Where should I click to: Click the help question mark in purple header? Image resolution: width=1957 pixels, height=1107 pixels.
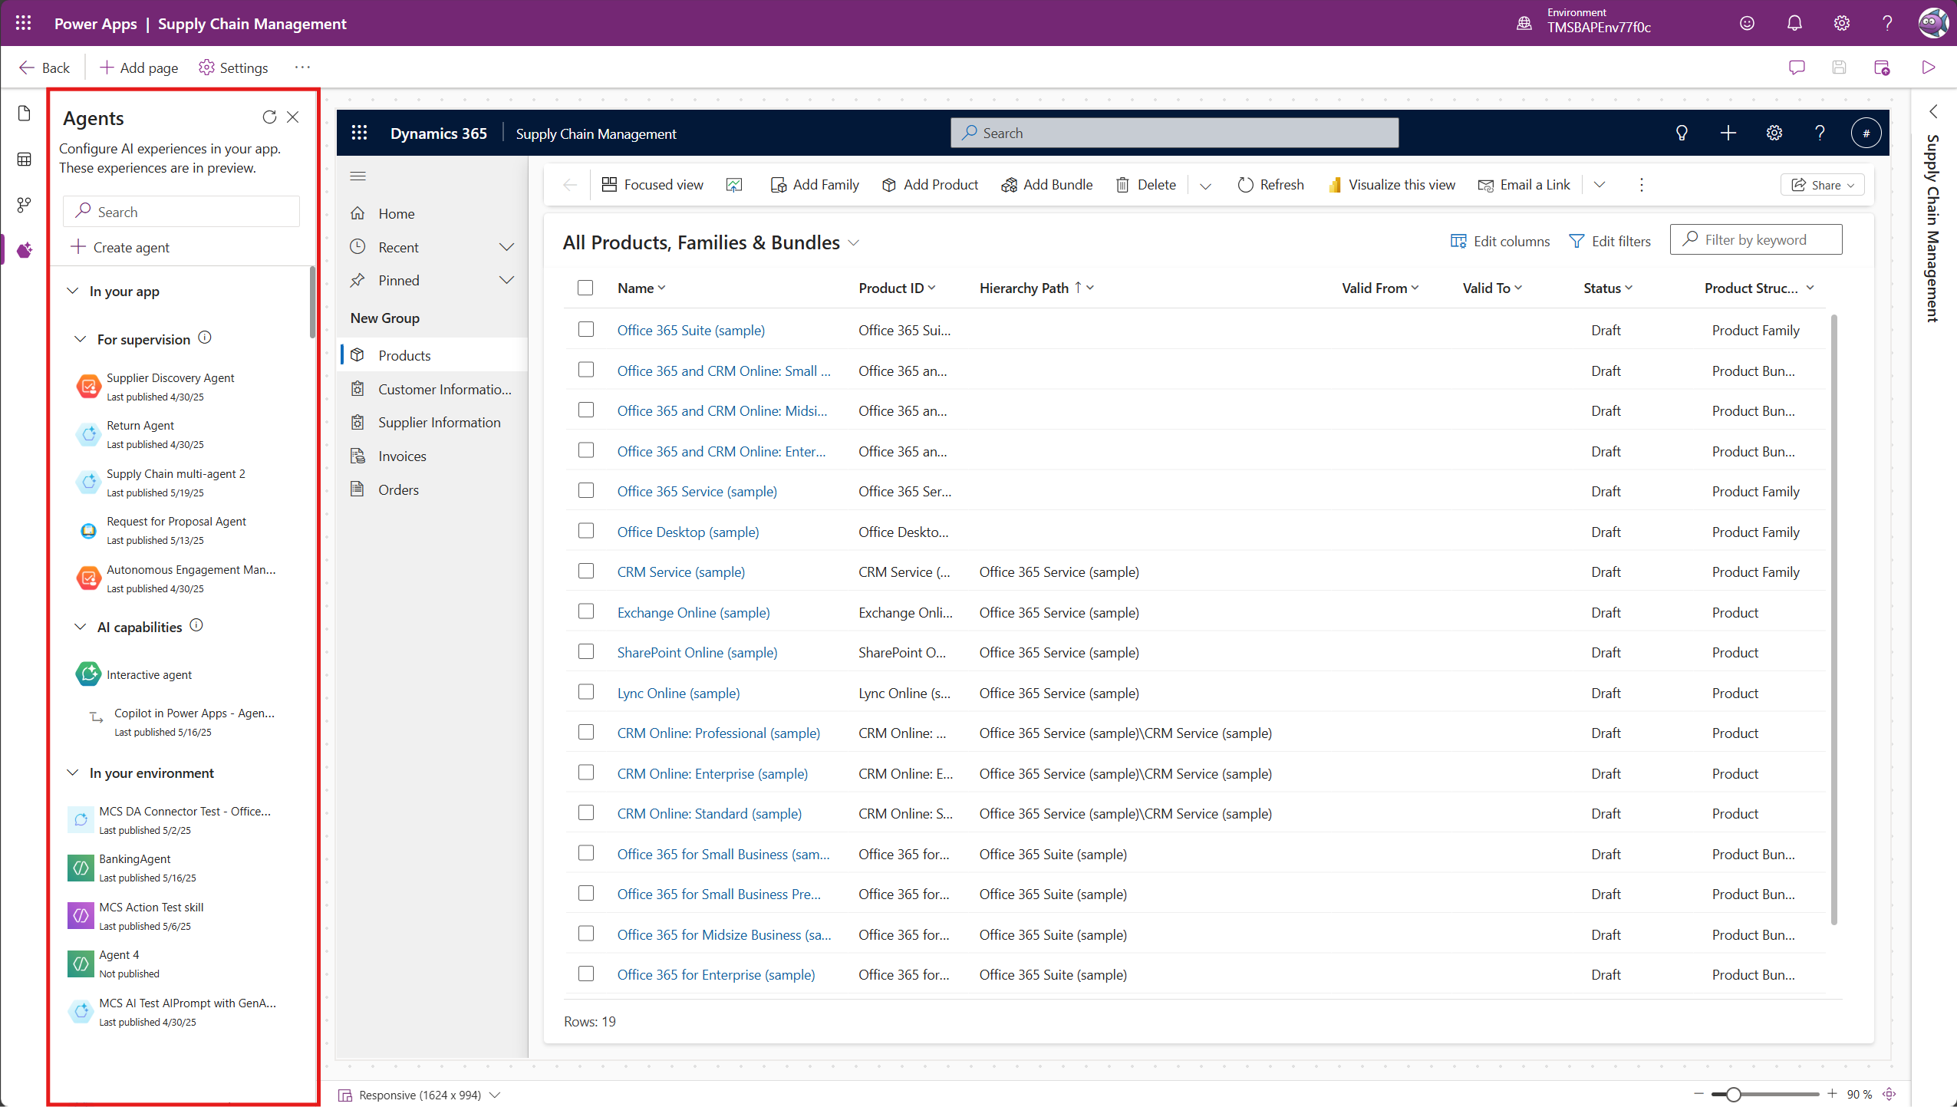click(x=1887, y=23)
